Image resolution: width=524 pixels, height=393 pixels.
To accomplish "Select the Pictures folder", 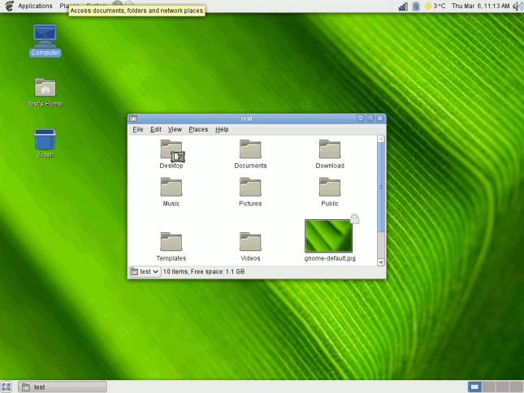I will 250,188.
